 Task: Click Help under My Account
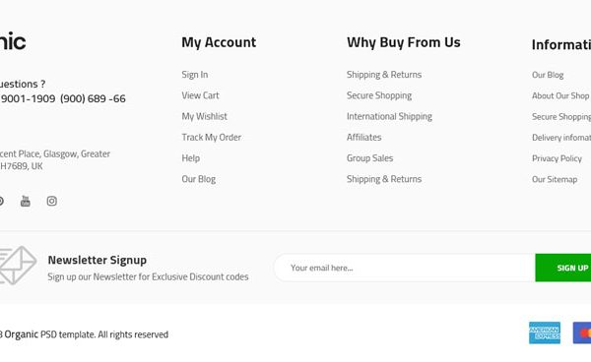(x=191, y=158)
